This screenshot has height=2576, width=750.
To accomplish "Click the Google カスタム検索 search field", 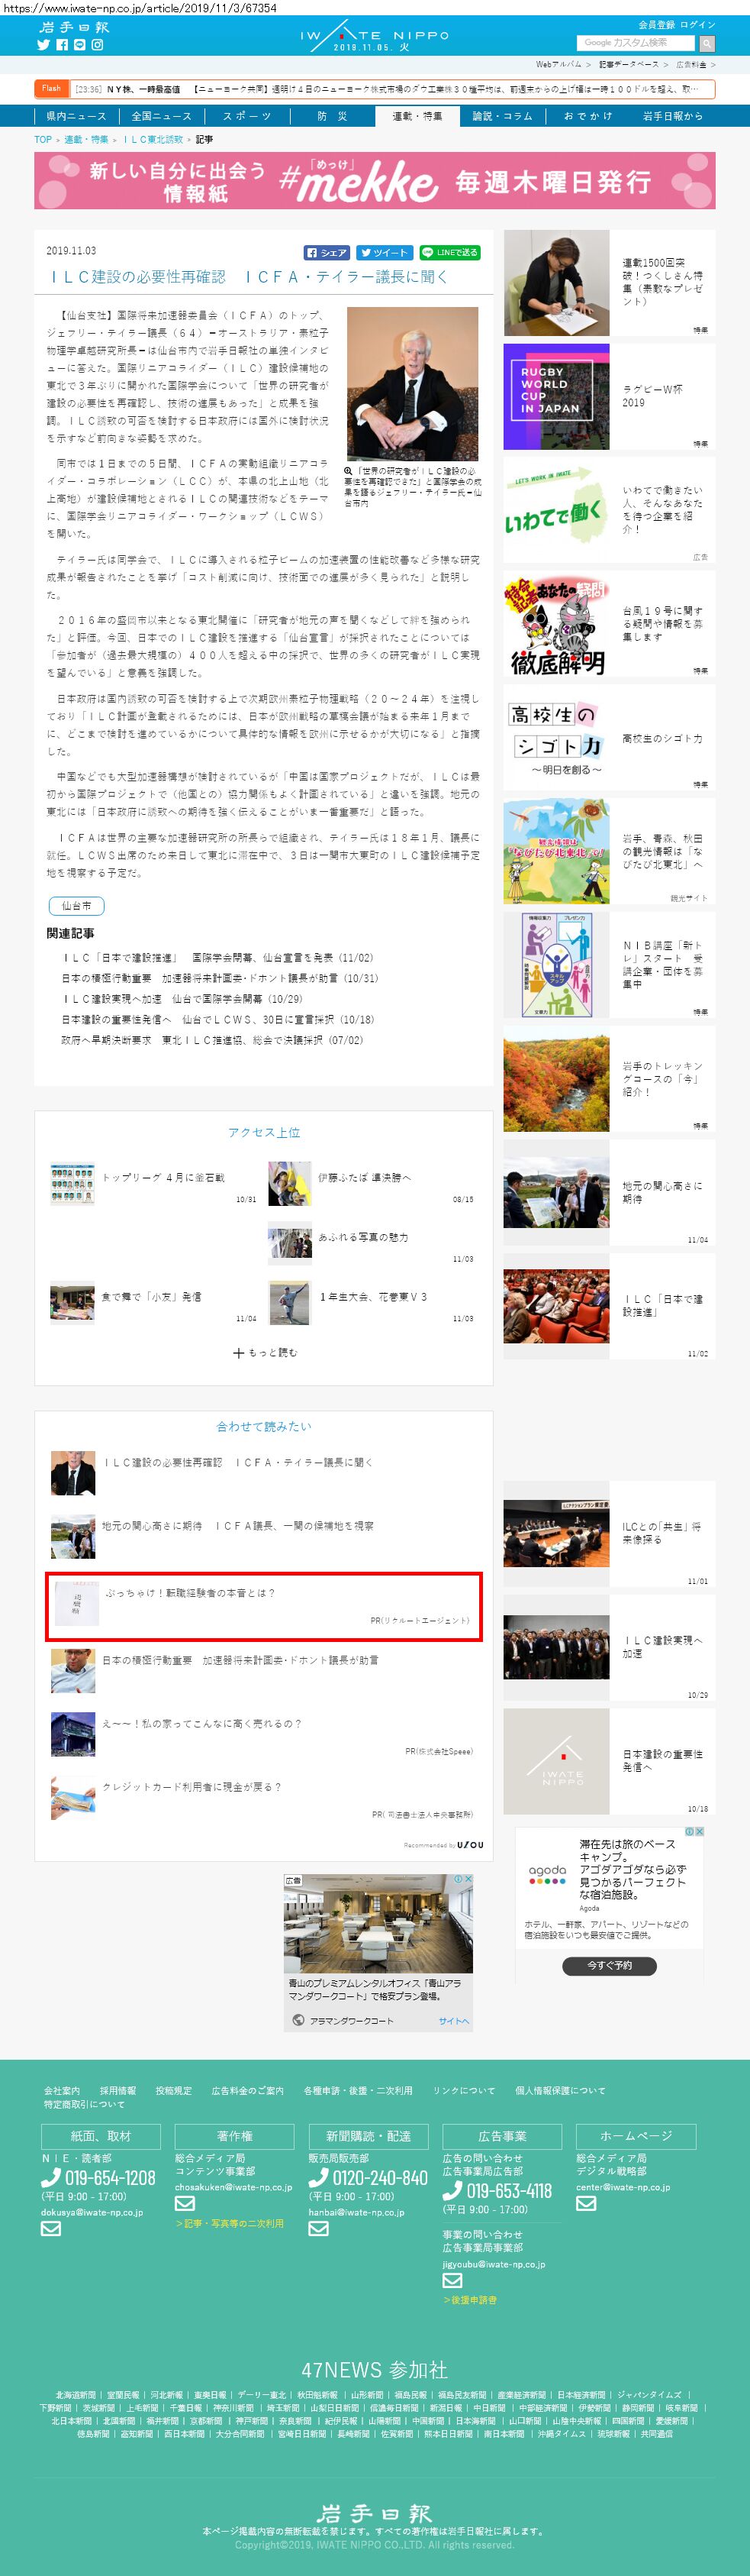I will pos(635,43).
